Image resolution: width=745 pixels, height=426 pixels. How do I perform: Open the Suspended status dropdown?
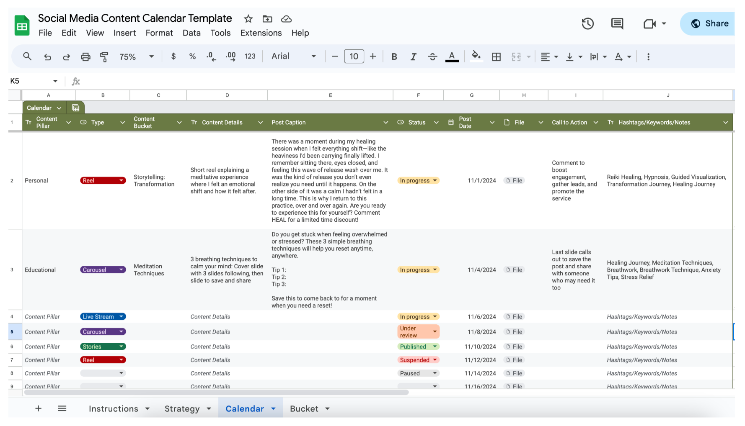(418, 360)
